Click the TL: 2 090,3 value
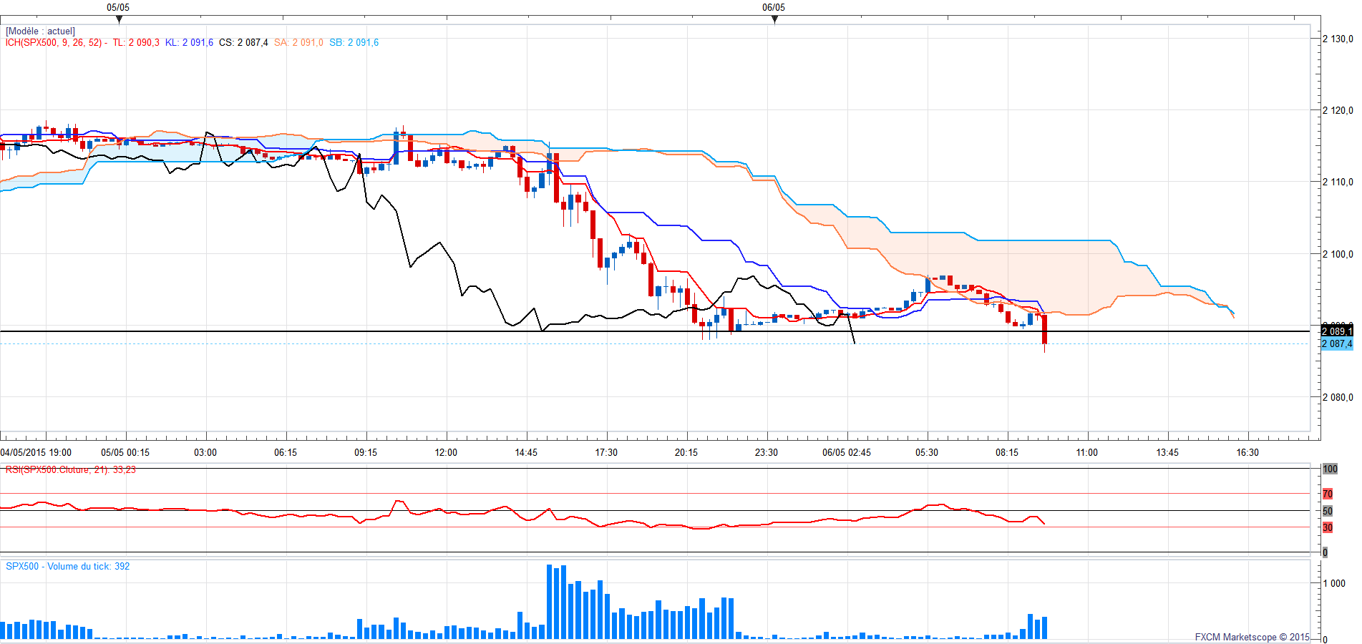The width and height of the screenshot is (1362, 644). coord(136,43)
